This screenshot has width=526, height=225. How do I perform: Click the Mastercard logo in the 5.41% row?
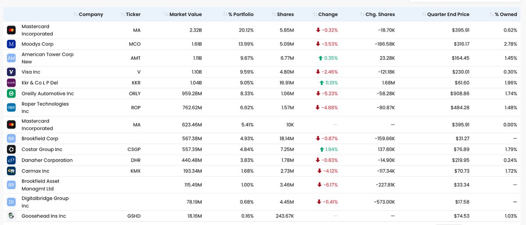pyautogui.click(x=11, y=125)
